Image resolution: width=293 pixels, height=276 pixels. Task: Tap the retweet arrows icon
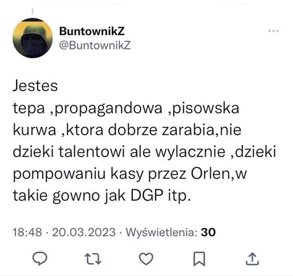pyautogui.click(x=93, y=259)
